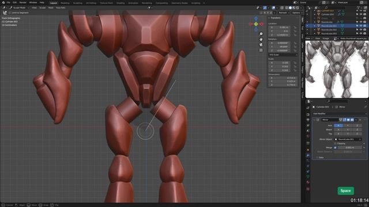The width and height of the screenshot is (369, 207).
Task: Click the red X axis gizmo ball
Action: pyautogui.click(x=261, y=24)
